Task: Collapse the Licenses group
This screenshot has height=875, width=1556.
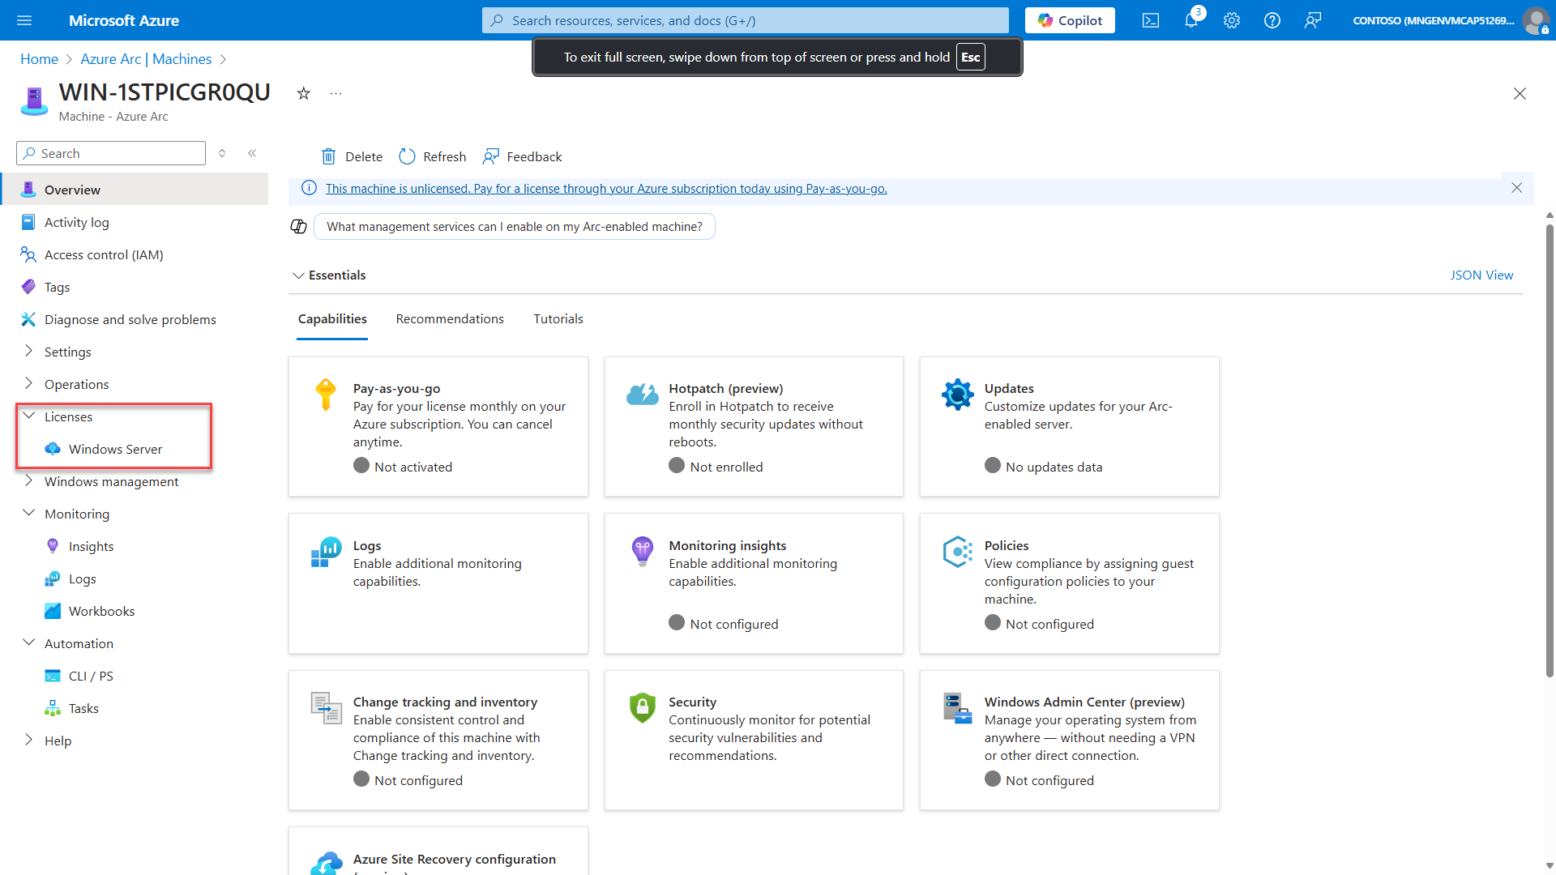Action: click(29, 416)
